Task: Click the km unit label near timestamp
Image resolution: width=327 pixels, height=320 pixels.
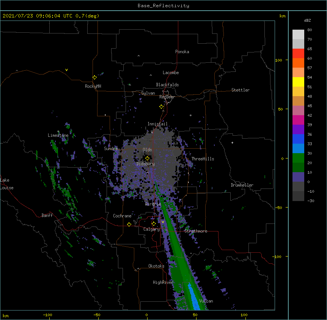Action: pos(282,16)
